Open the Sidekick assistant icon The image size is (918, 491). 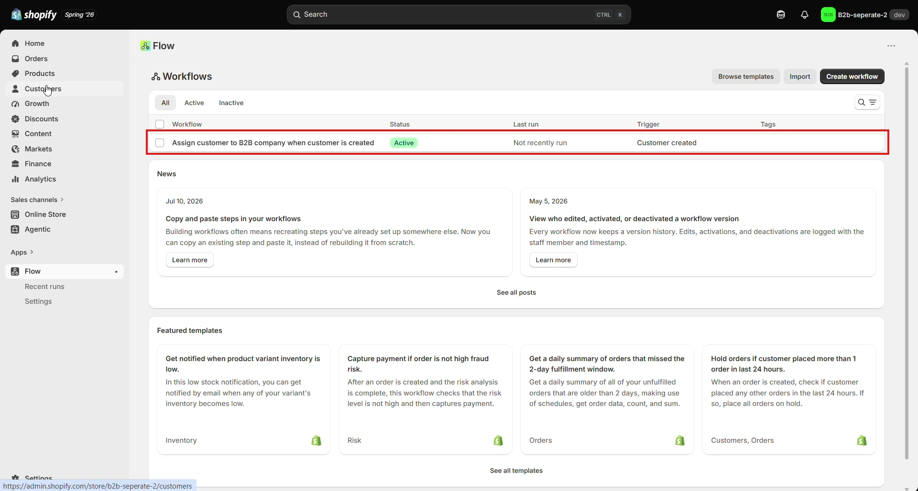[781, 15]
